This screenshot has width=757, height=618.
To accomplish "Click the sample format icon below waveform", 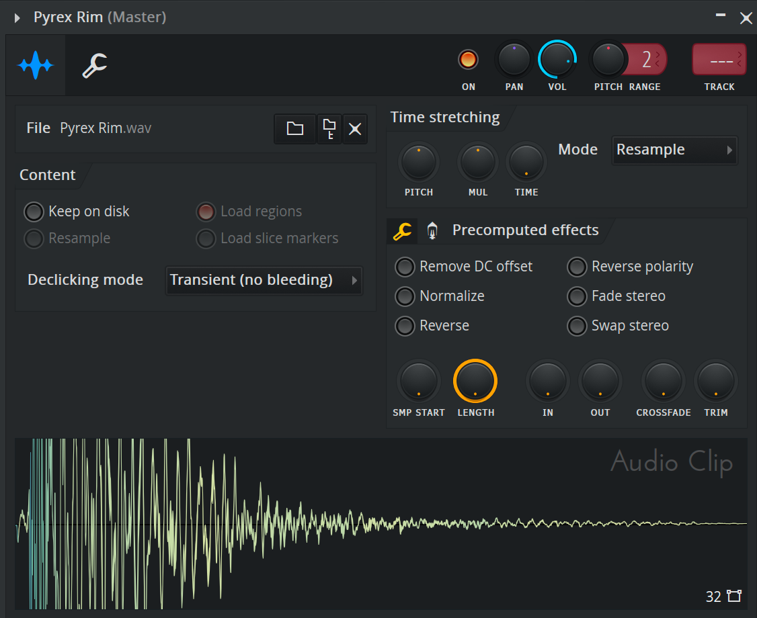I will pyautogui.click(x=733, y=596).
